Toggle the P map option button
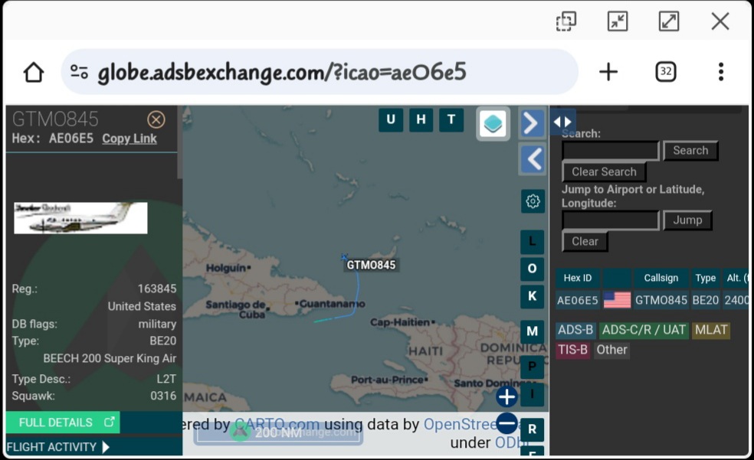The height and width of the screenshot is (460, 754). [533, 367]
